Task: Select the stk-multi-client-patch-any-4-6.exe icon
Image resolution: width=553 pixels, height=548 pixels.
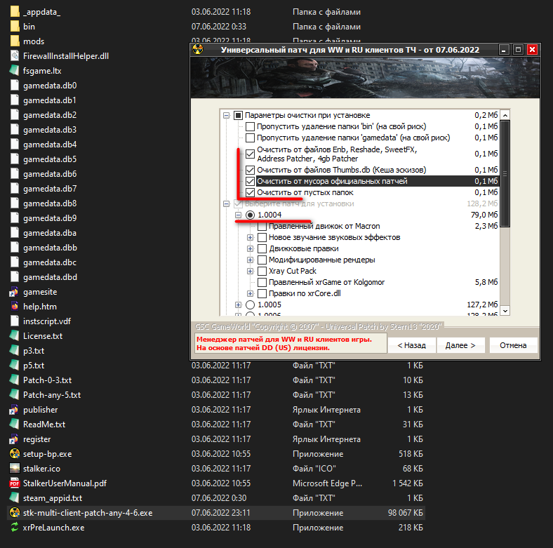Action: 15,512
